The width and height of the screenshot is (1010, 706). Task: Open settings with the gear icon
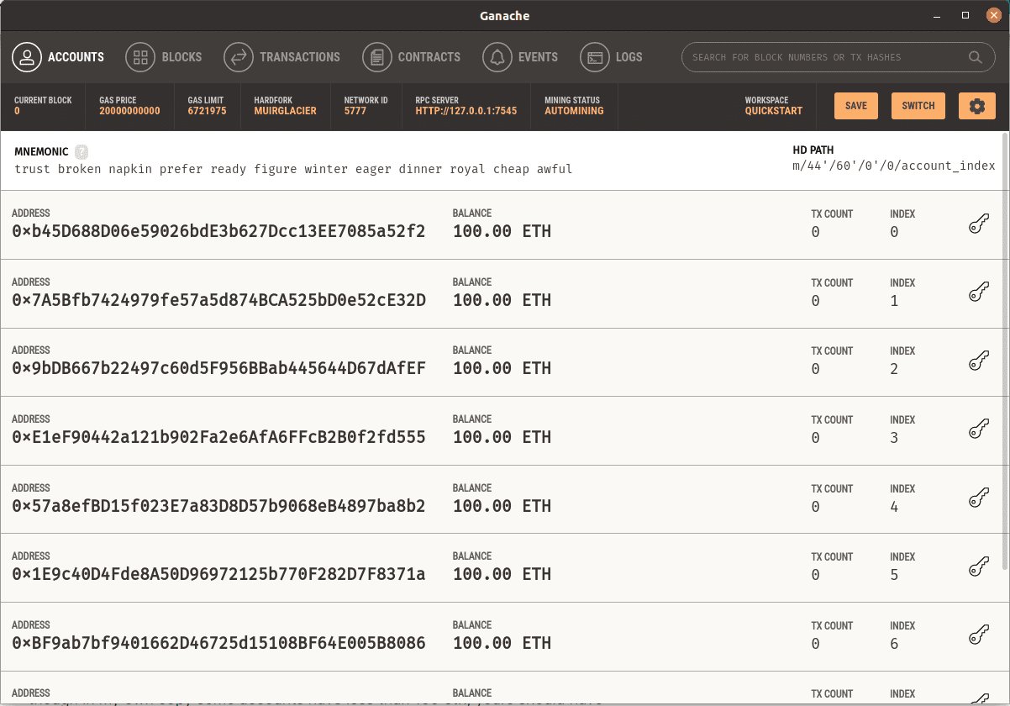pyautogui.click(x=976, y=106)
